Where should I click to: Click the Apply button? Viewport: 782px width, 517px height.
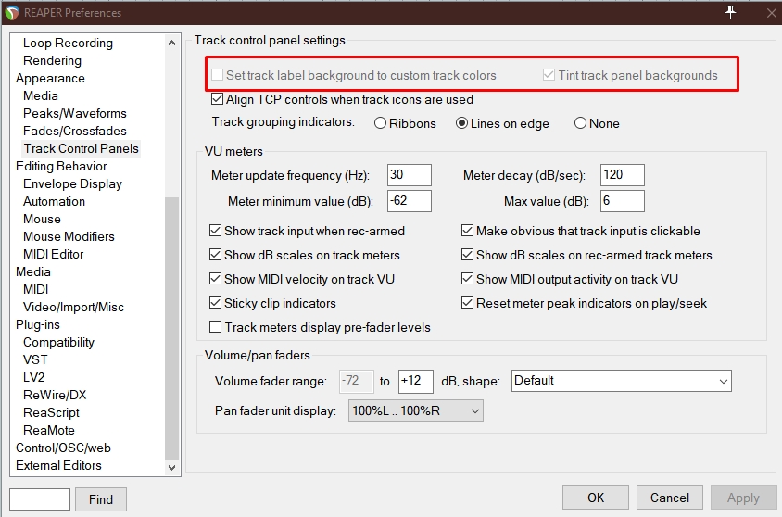click(x=743, y=498)
